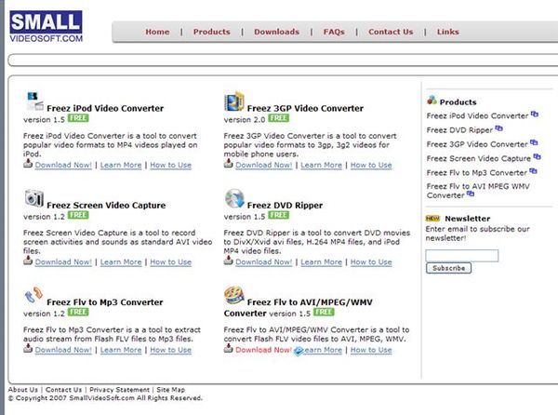
Task: Open the Home menu item
Action: [x=157, y=32]
